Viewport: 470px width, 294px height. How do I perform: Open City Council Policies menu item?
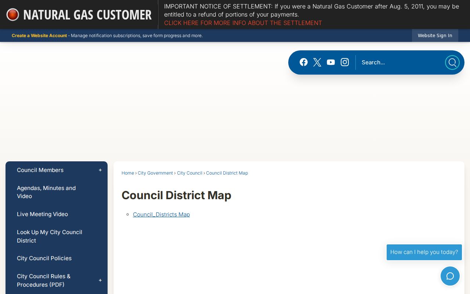click(44, 258)
